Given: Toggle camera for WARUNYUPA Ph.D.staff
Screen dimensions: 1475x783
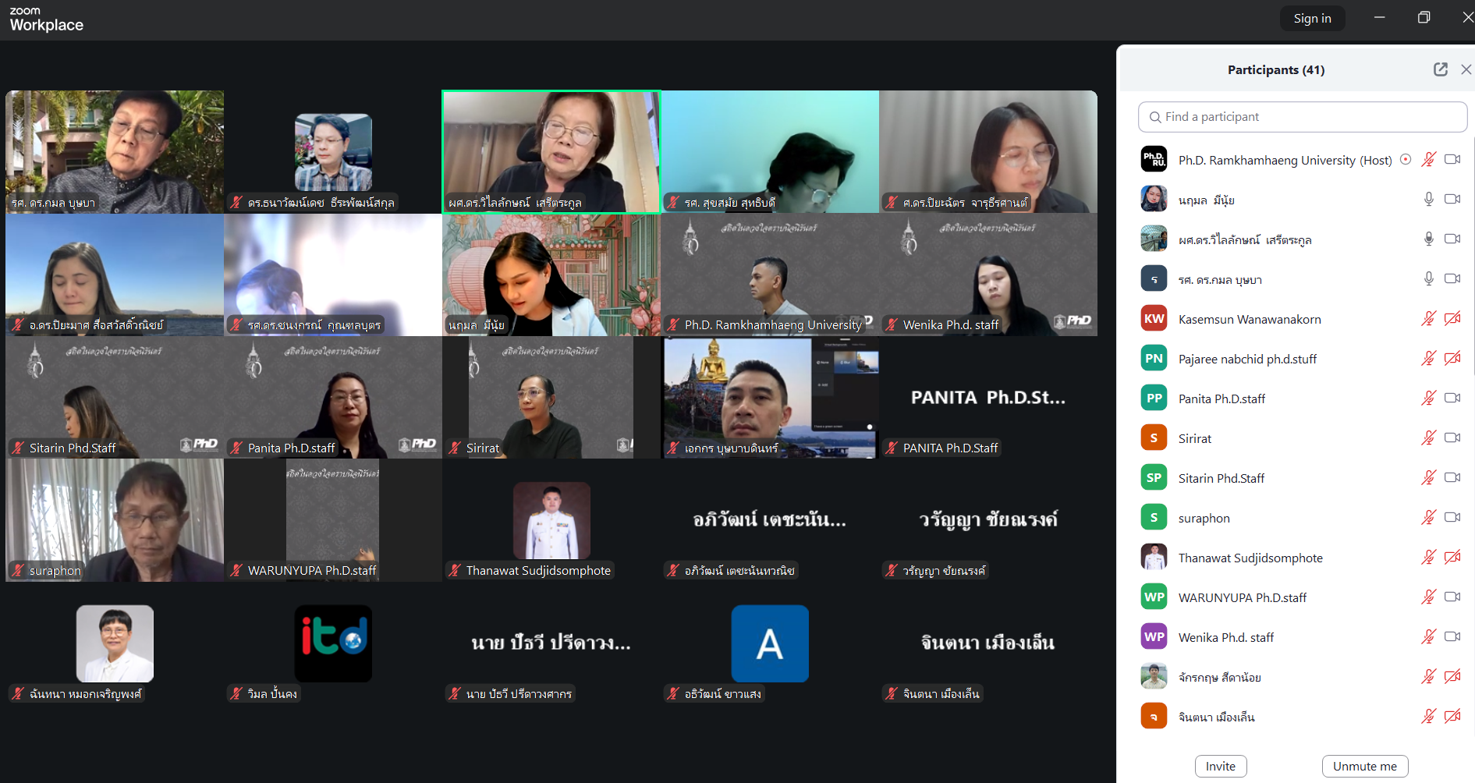Looking at the screenshot, I should 1452,597.
